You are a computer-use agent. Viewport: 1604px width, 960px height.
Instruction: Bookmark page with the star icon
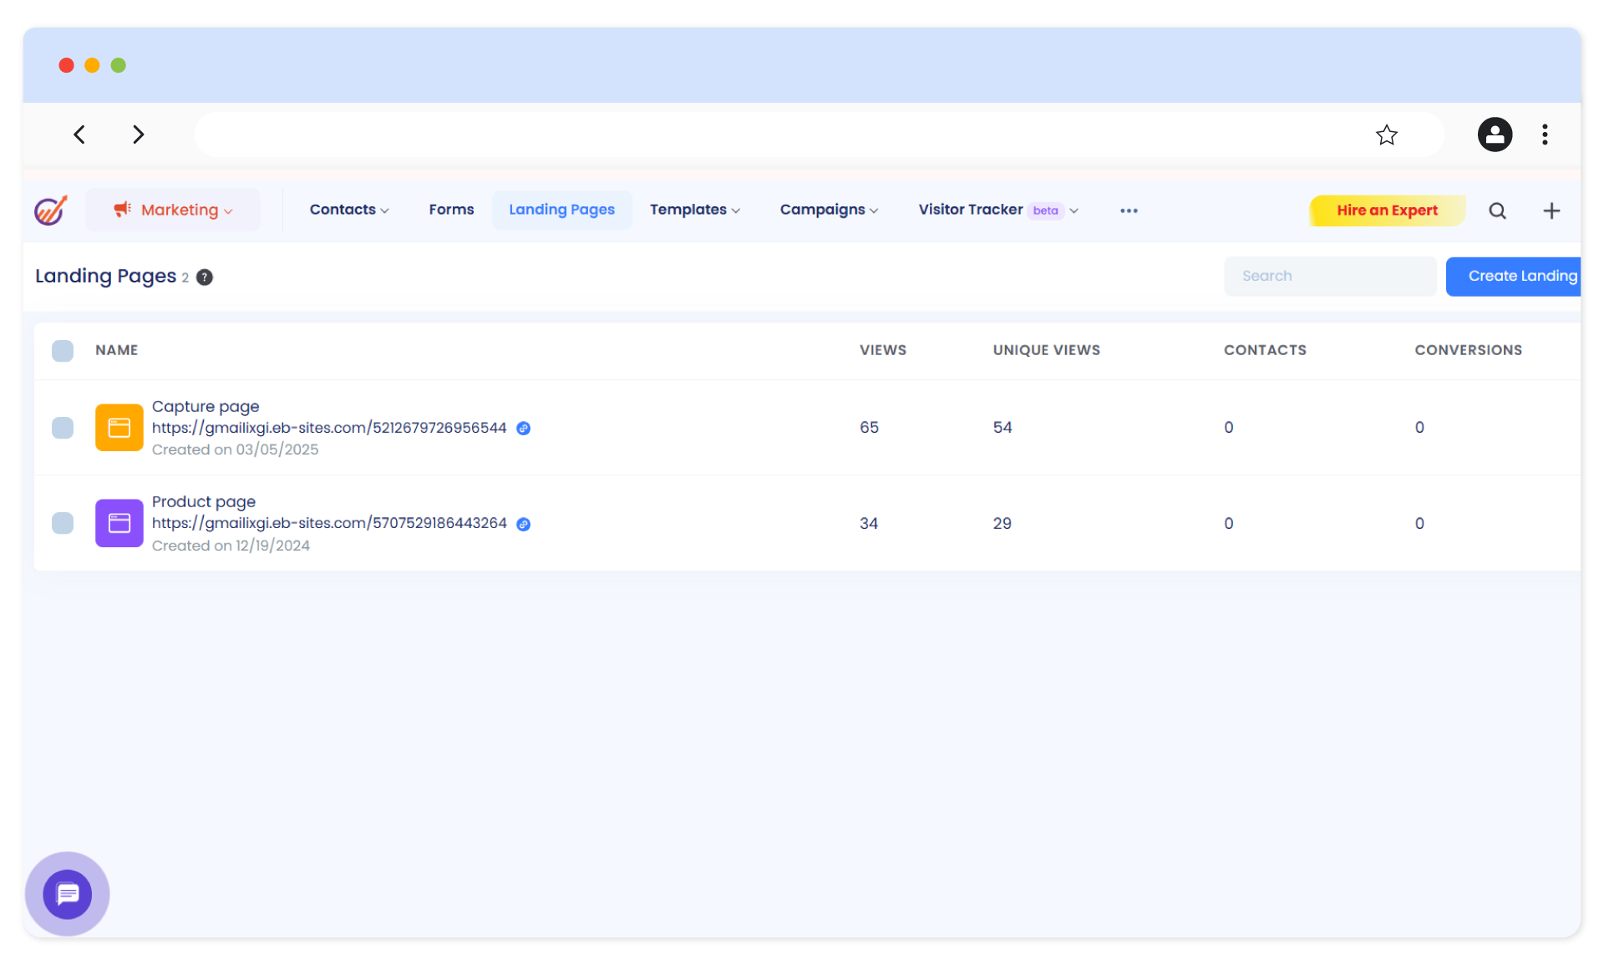point(1386,135)
